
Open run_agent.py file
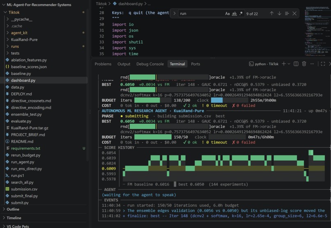pos(22,162)
